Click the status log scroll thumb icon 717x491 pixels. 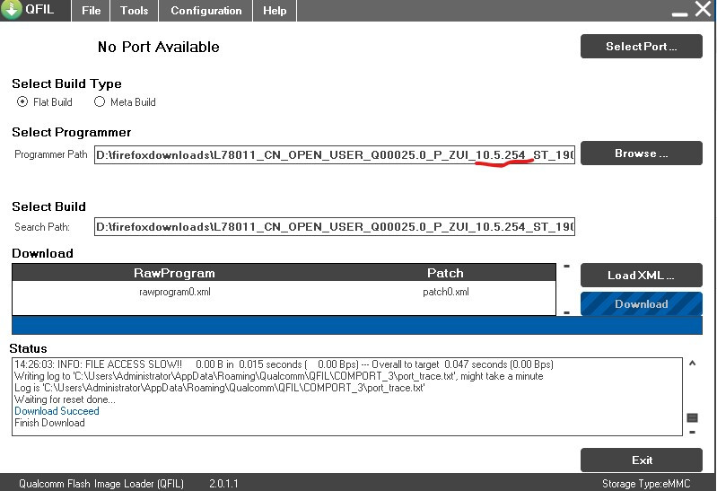(x=692, y=417)
